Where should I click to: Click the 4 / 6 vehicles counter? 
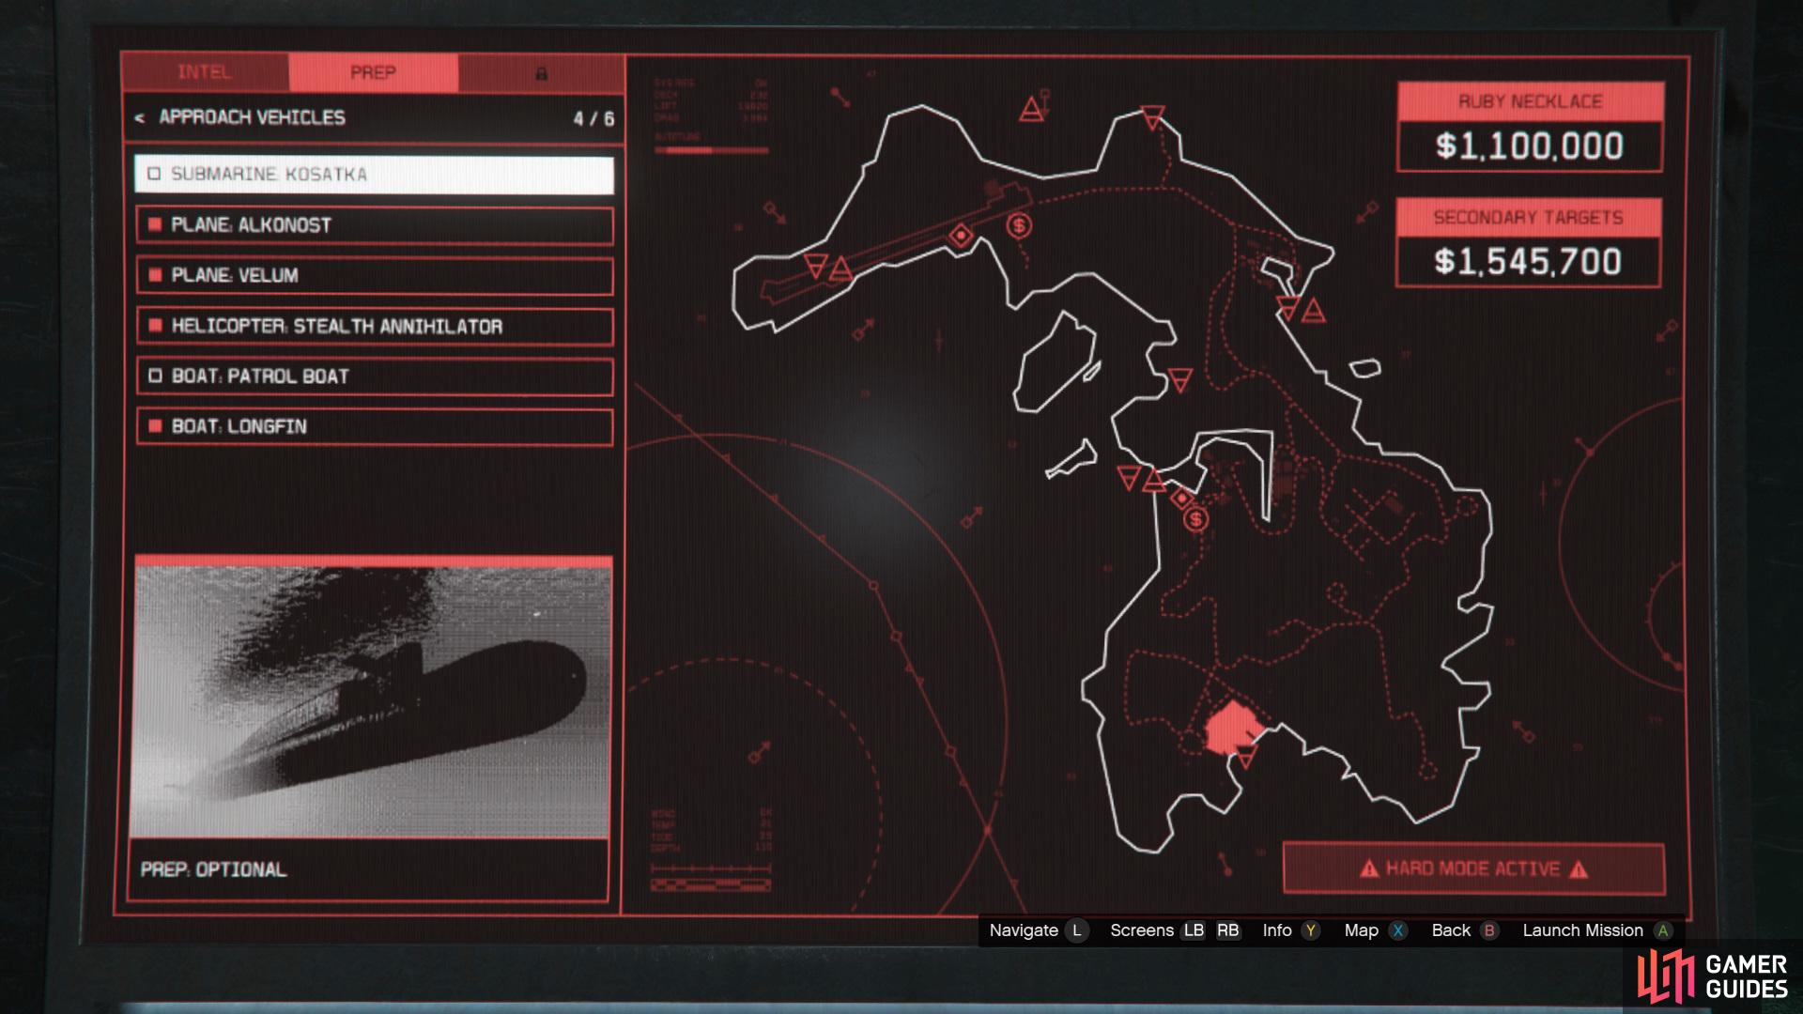coord(593,118)
